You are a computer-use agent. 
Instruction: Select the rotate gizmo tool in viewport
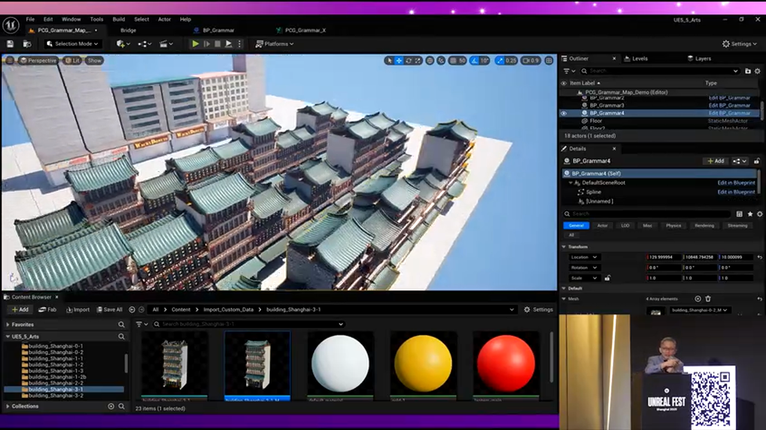coord(409,60)
